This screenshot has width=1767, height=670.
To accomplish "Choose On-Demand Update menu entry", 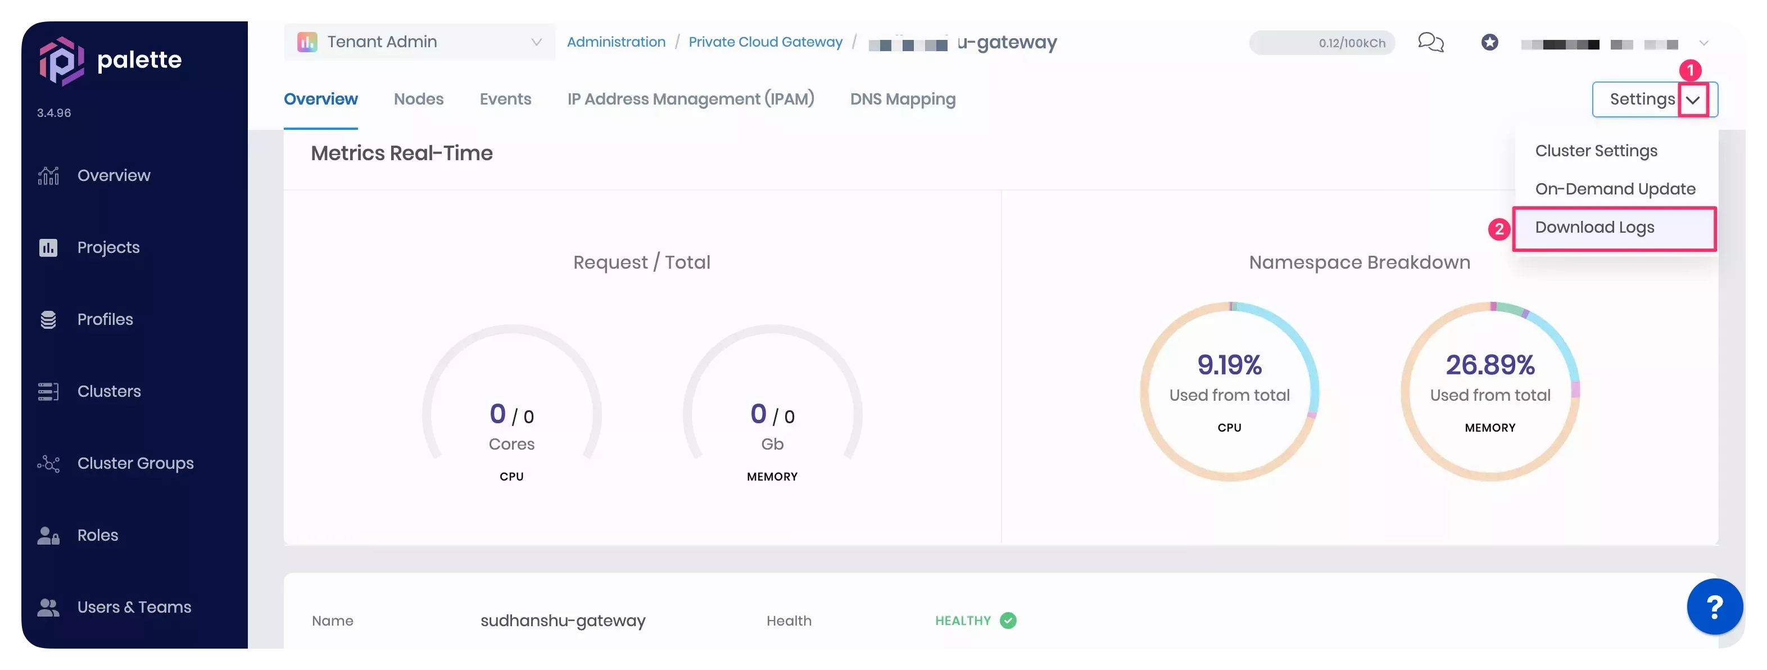I will coord(1615,189).
